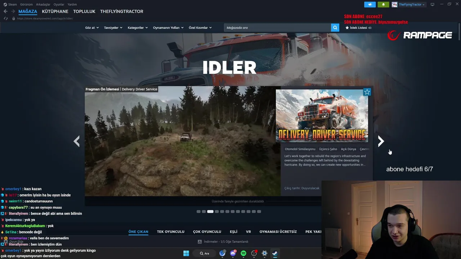Select the TEK OYUNCULU tab
The image size is (461, 259).
171,232
